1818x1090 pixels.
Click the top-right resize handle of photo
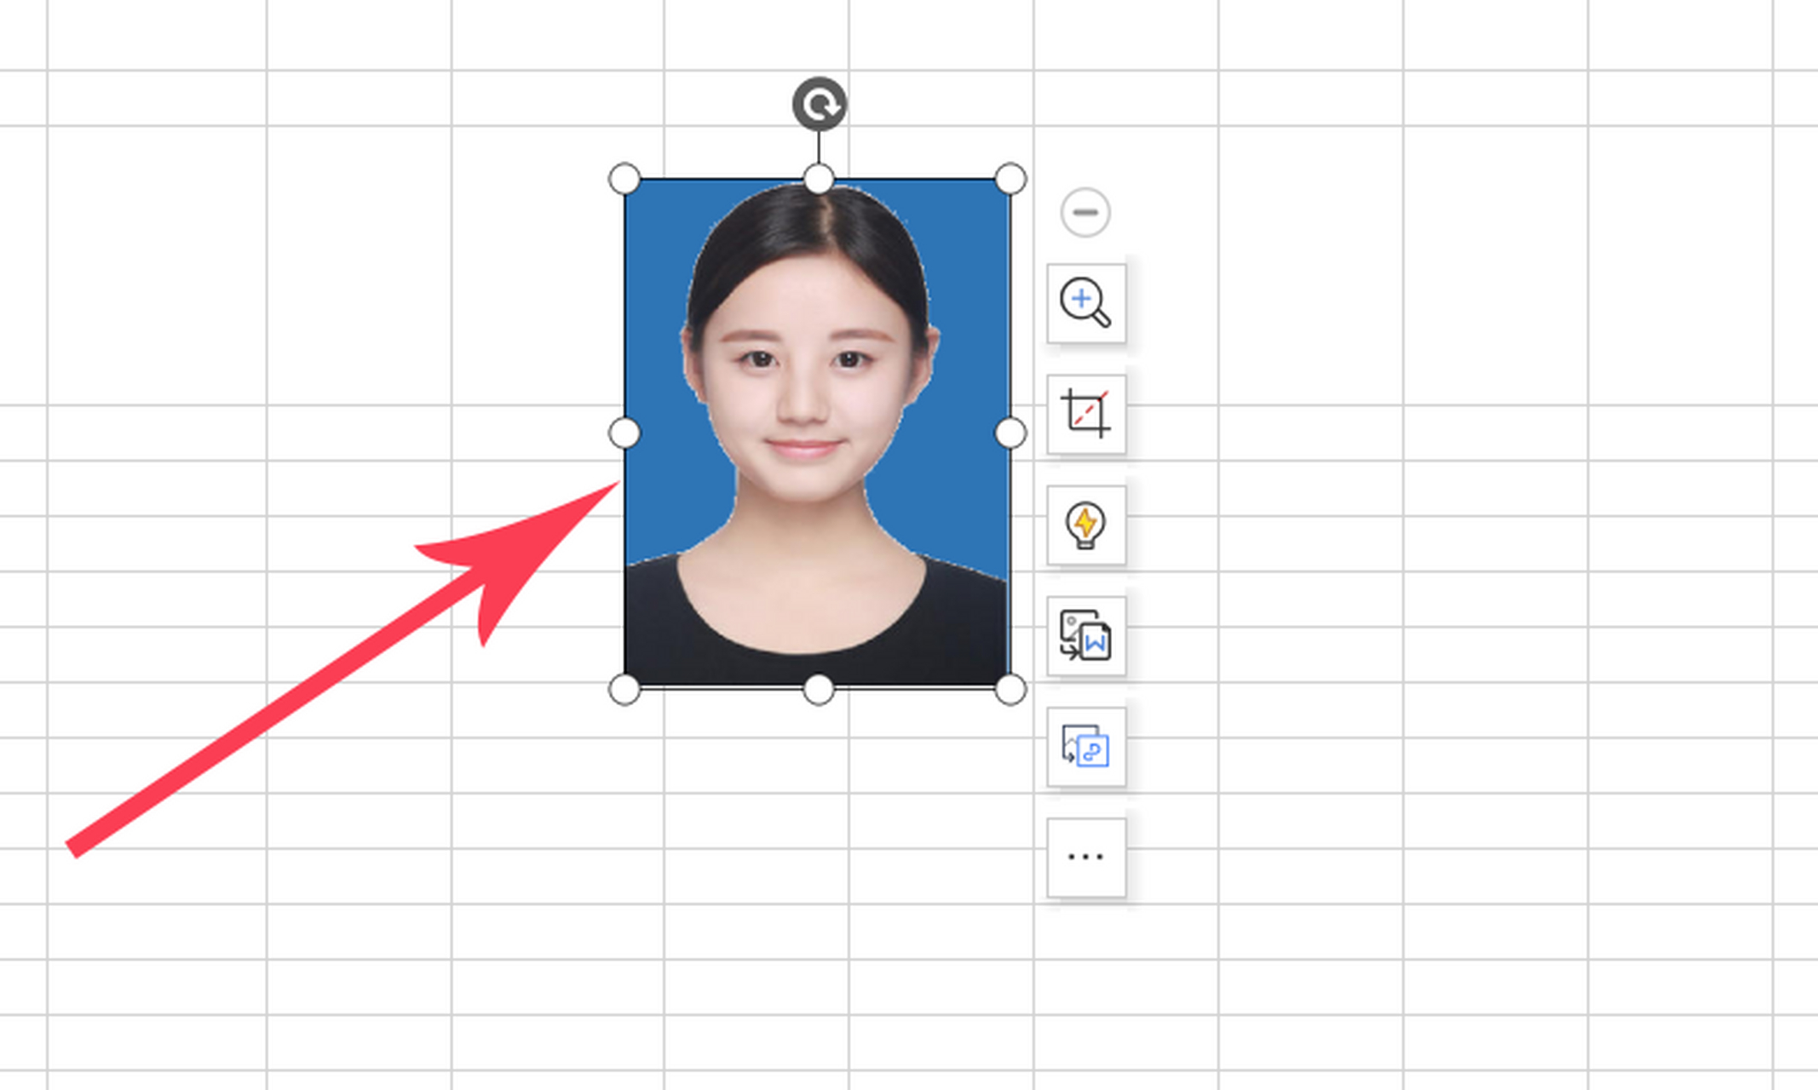point(1010,179)
